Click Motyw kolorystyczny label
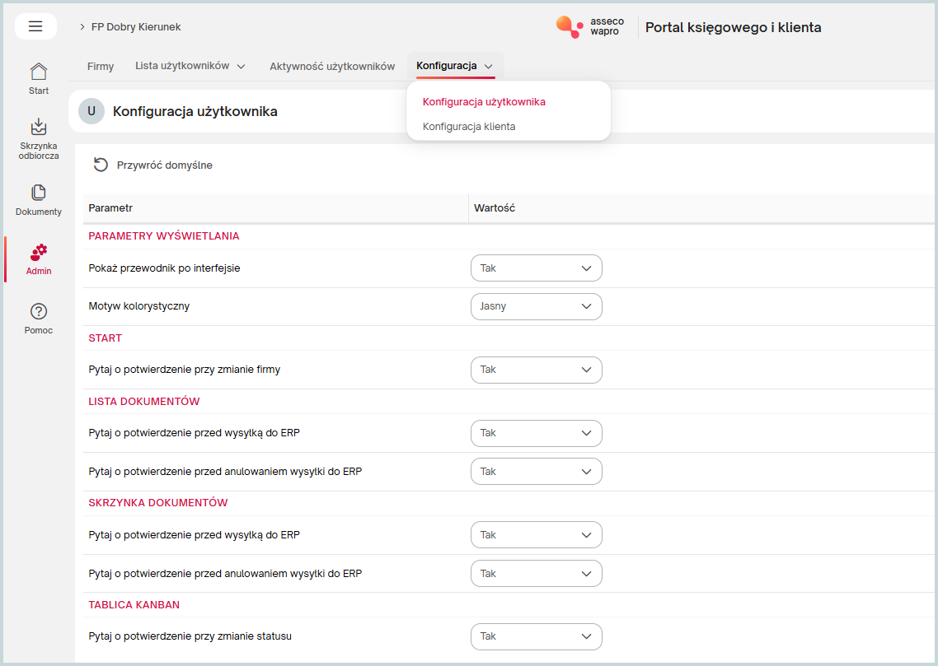The width and height of the screenshot is (938, 666). click(x=138, y=305)
